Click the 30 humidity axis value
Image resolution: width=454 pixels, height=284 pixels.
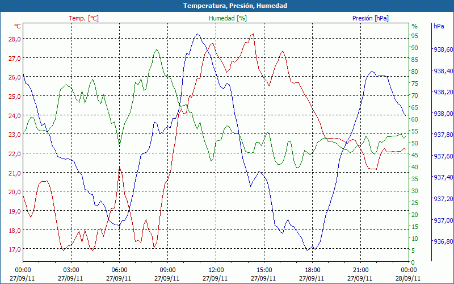click(415, 191)
